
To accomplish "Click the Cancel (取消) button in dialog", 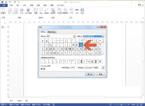I will (x=101, y=74).
